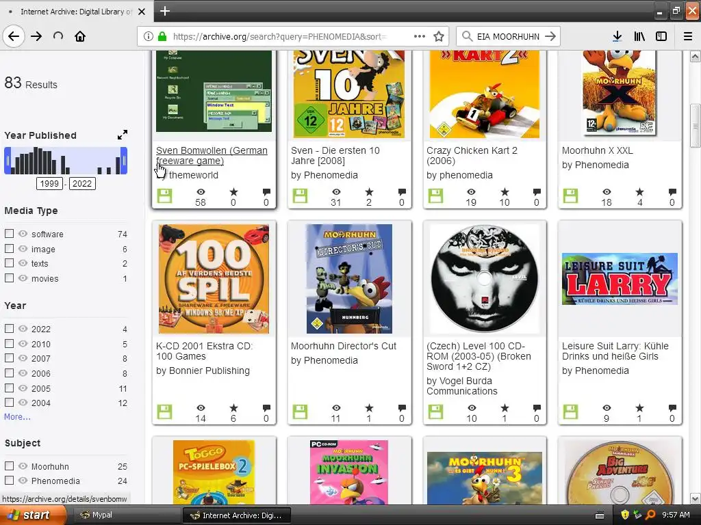
Task: Click the 1999 start year field
Action: click(x=49, y=183)
